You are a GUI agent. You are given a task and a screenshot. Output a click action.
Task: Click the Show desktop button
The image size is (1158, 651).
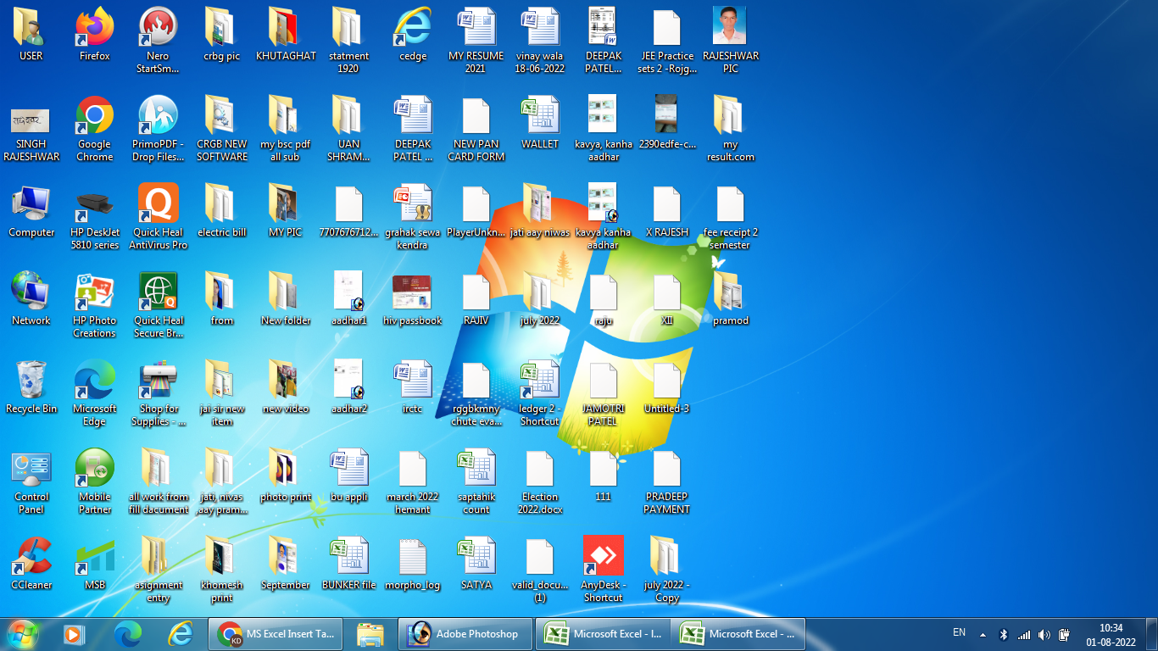1151,634
